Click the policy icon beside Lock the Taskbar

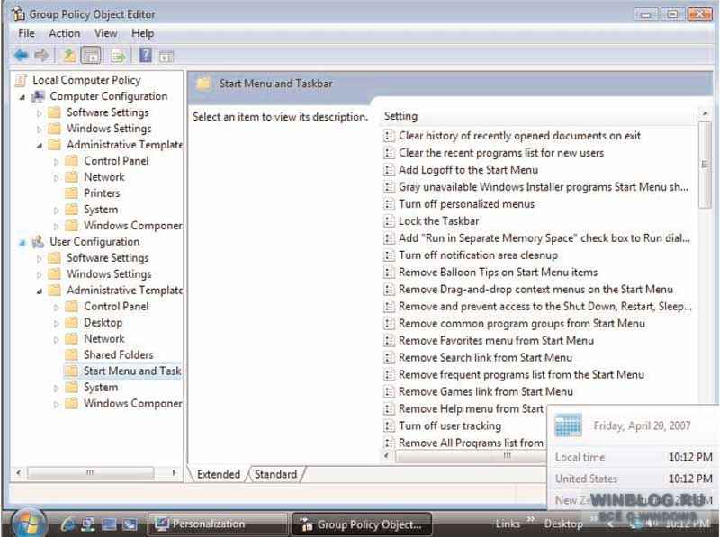[389, 221]
